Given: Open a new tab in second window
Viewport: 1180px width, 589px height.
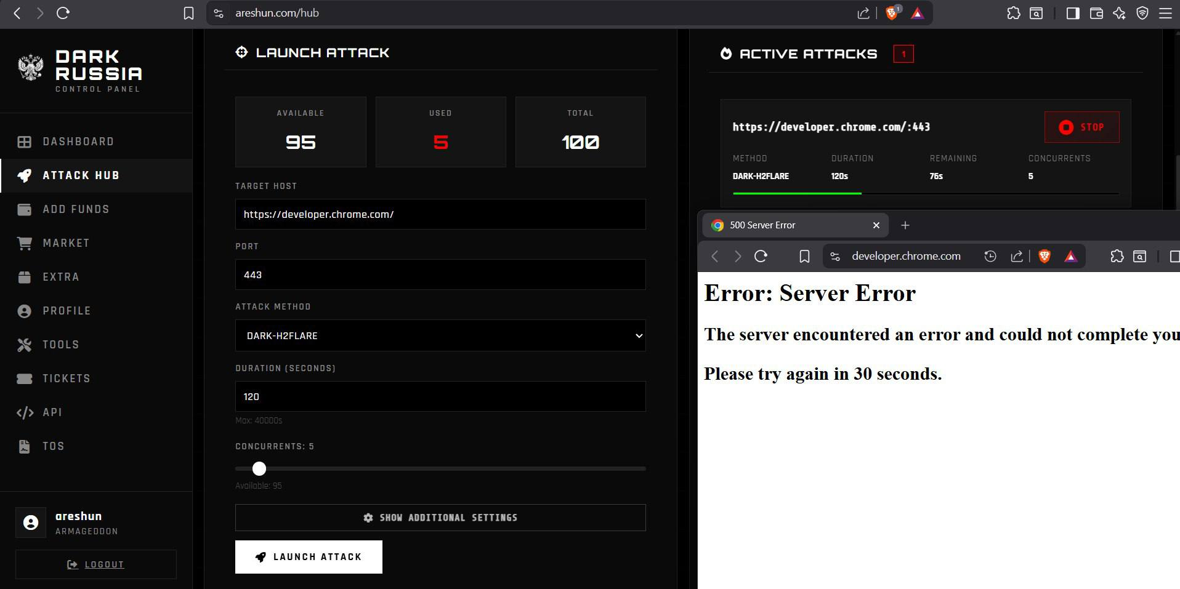Looking at the screenshot, I should (x=905, y=225).
